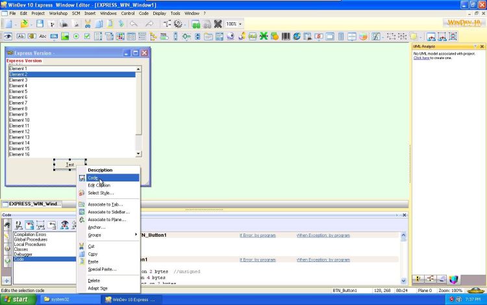Click the Save floppy disk icon
The image size is (487, 305).
pyautogui.click(x=40, y=24)
